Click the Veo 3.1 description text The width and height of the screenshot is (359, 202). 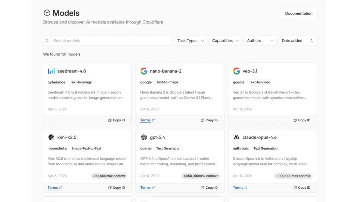click(x=269, y=95)
